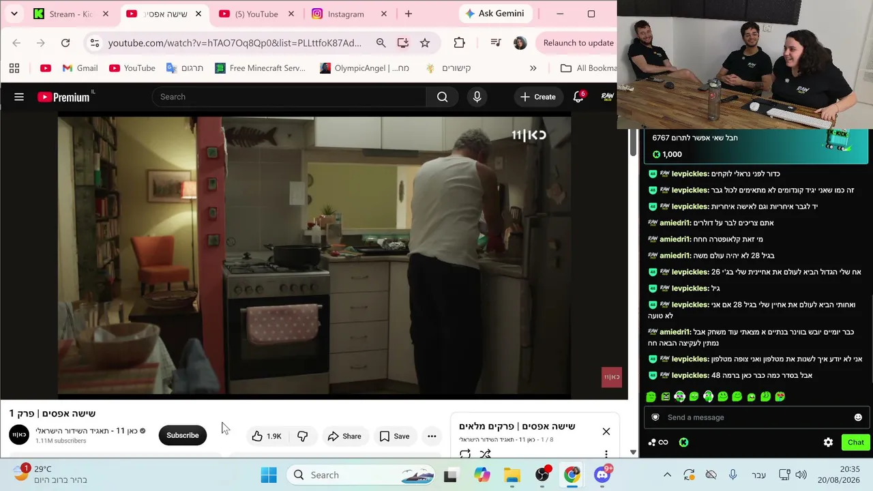The image size is (873, 491).
Task: Open the YouTube guide hamburger menu
Action: pyautogui.click(x=19, y=97)
